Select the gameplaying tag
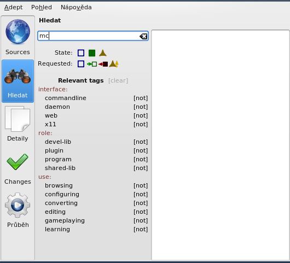This screenshot has width=290, height=263. pos(65,220)
